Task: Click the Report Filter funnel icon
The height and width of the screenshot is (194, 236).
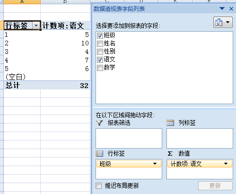Action: pyautogui.click(x=99, y=123)
